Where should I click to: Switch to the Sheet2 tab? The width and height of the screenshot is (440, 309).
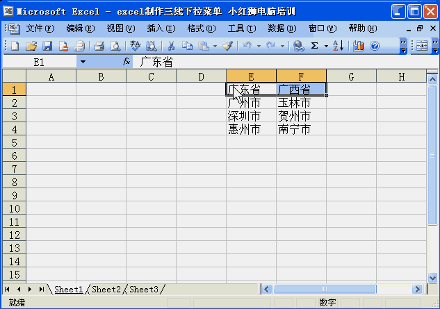(106, 289)
